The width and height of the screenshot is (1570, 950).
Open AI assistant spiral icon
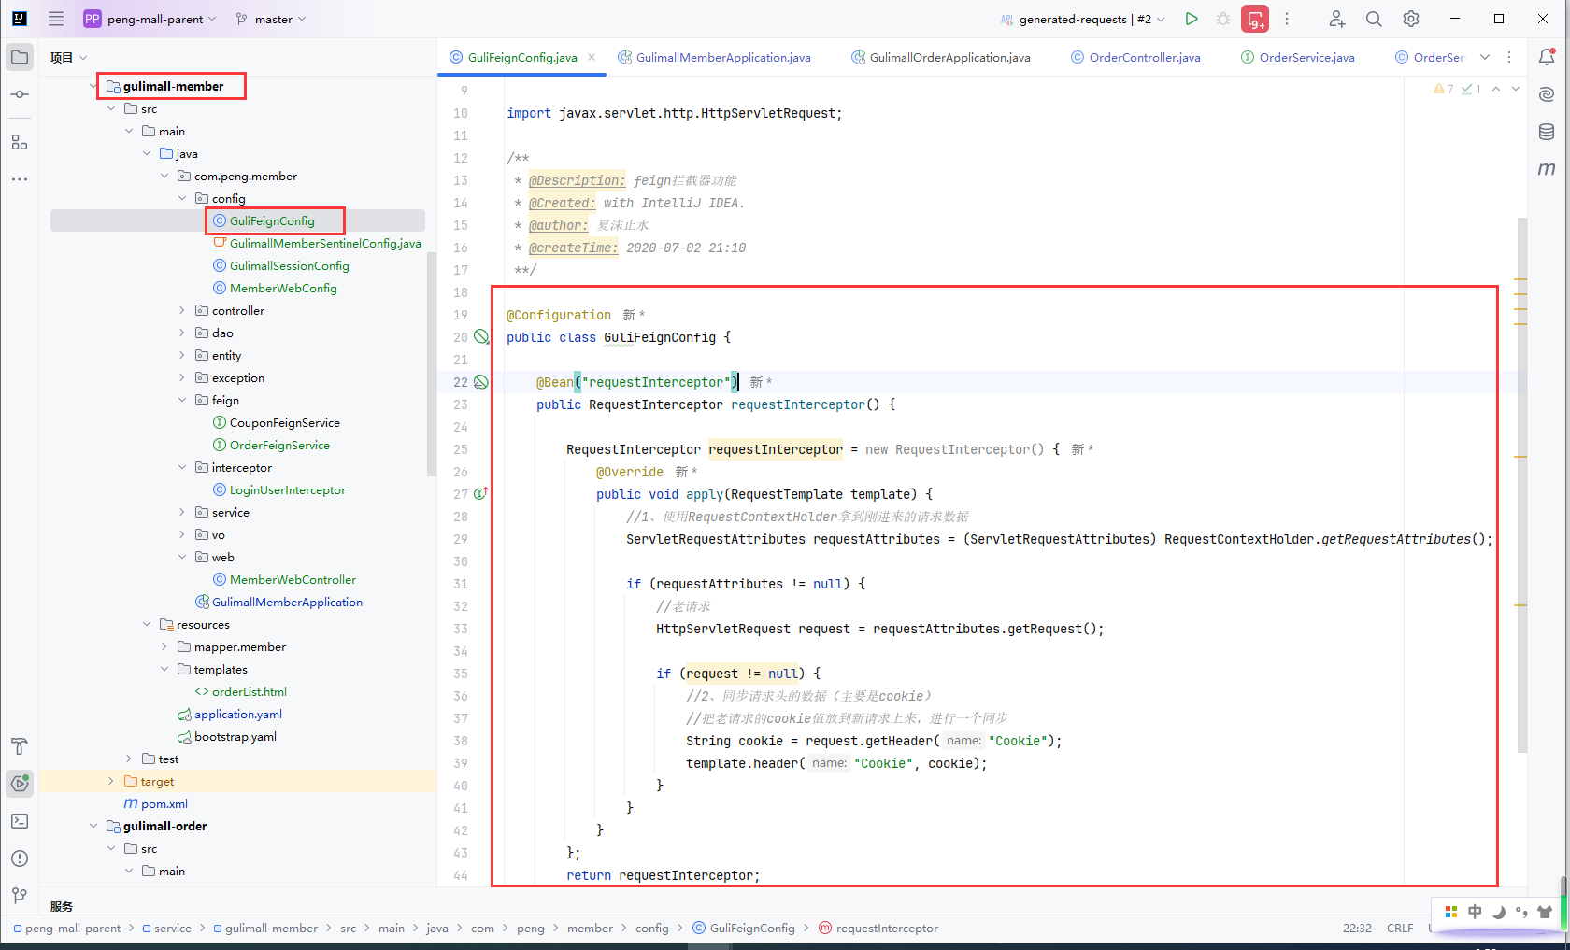coord(1547,94)
